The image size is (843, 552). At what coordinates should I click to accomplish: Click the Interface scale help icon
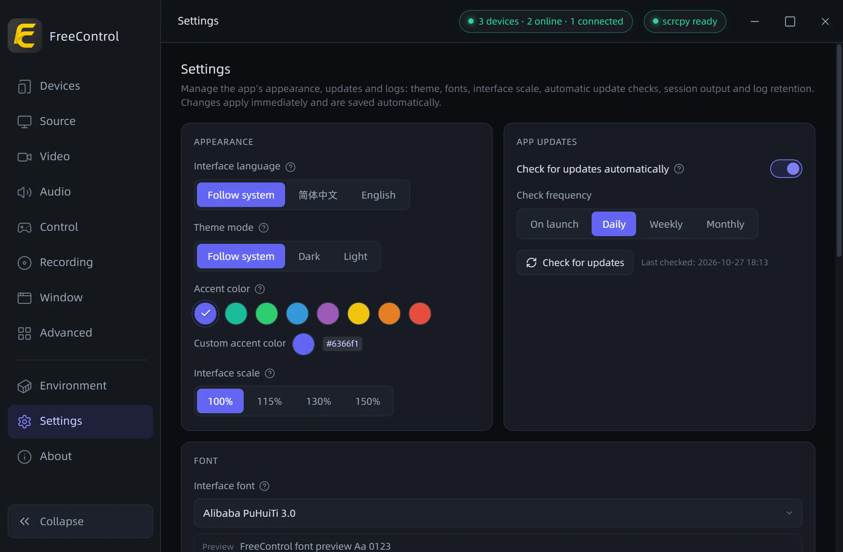pos(270,373)
